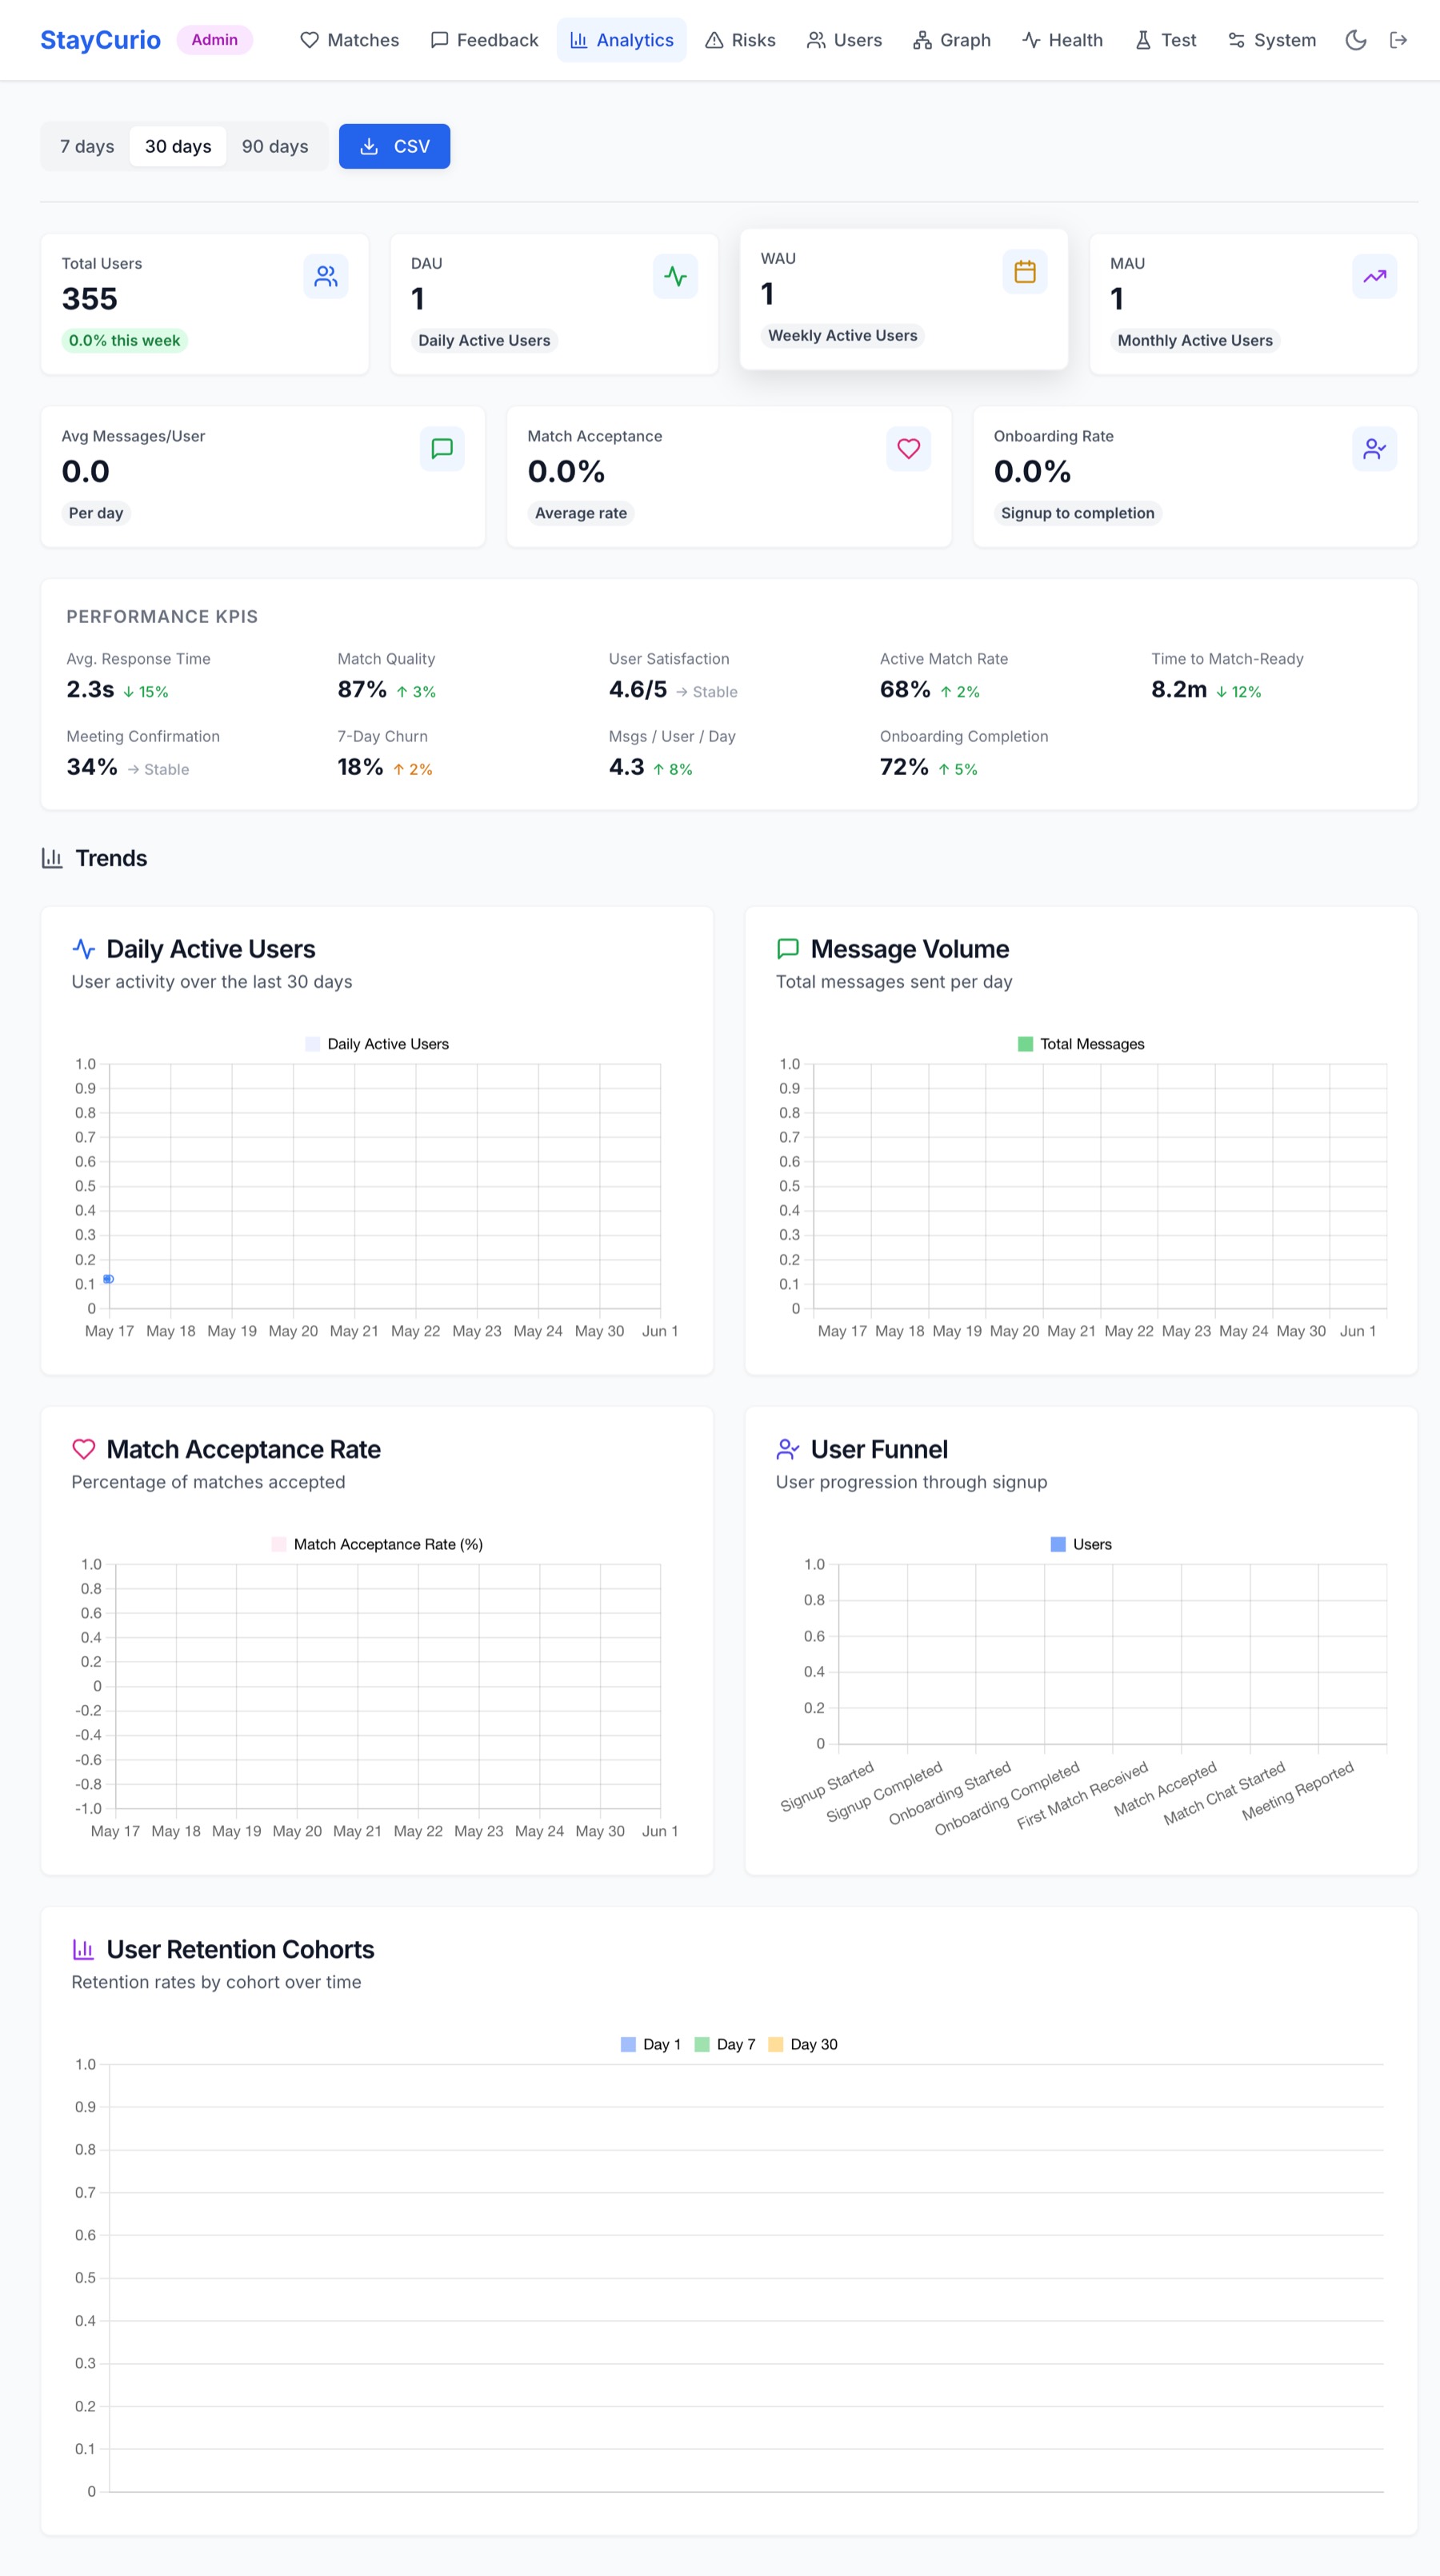Click the MAU trending-up icon
Image resolution: width=1440 pixels, height=2576 pixels.
coord(1375,277)
